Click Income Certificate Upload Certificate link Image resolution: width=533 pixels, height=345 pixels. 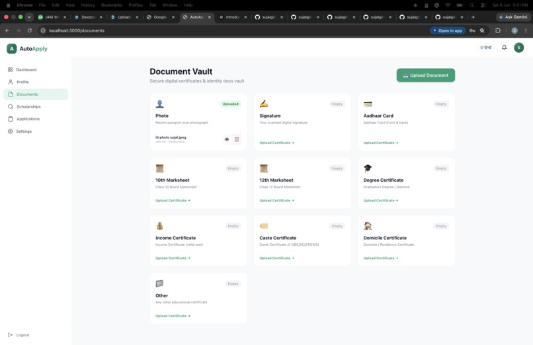pos(173,258)
